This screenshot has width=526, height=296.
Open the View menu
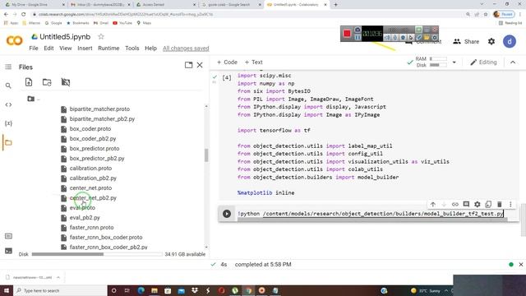pos(66,49)
